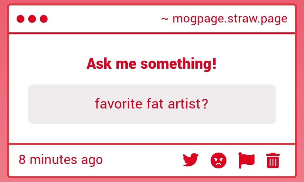Click the pink background outside the card
The width and height of the screenshot is (304, 182).
coord(3,96)
